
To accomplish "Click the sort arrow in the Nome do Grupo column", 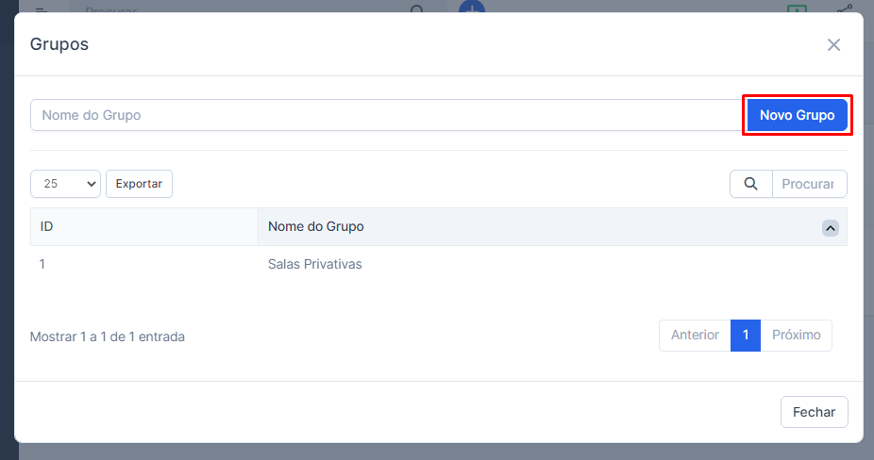I will (x=830, y=227).
